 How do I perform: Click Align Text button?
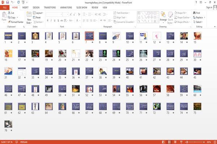[120, 17]
